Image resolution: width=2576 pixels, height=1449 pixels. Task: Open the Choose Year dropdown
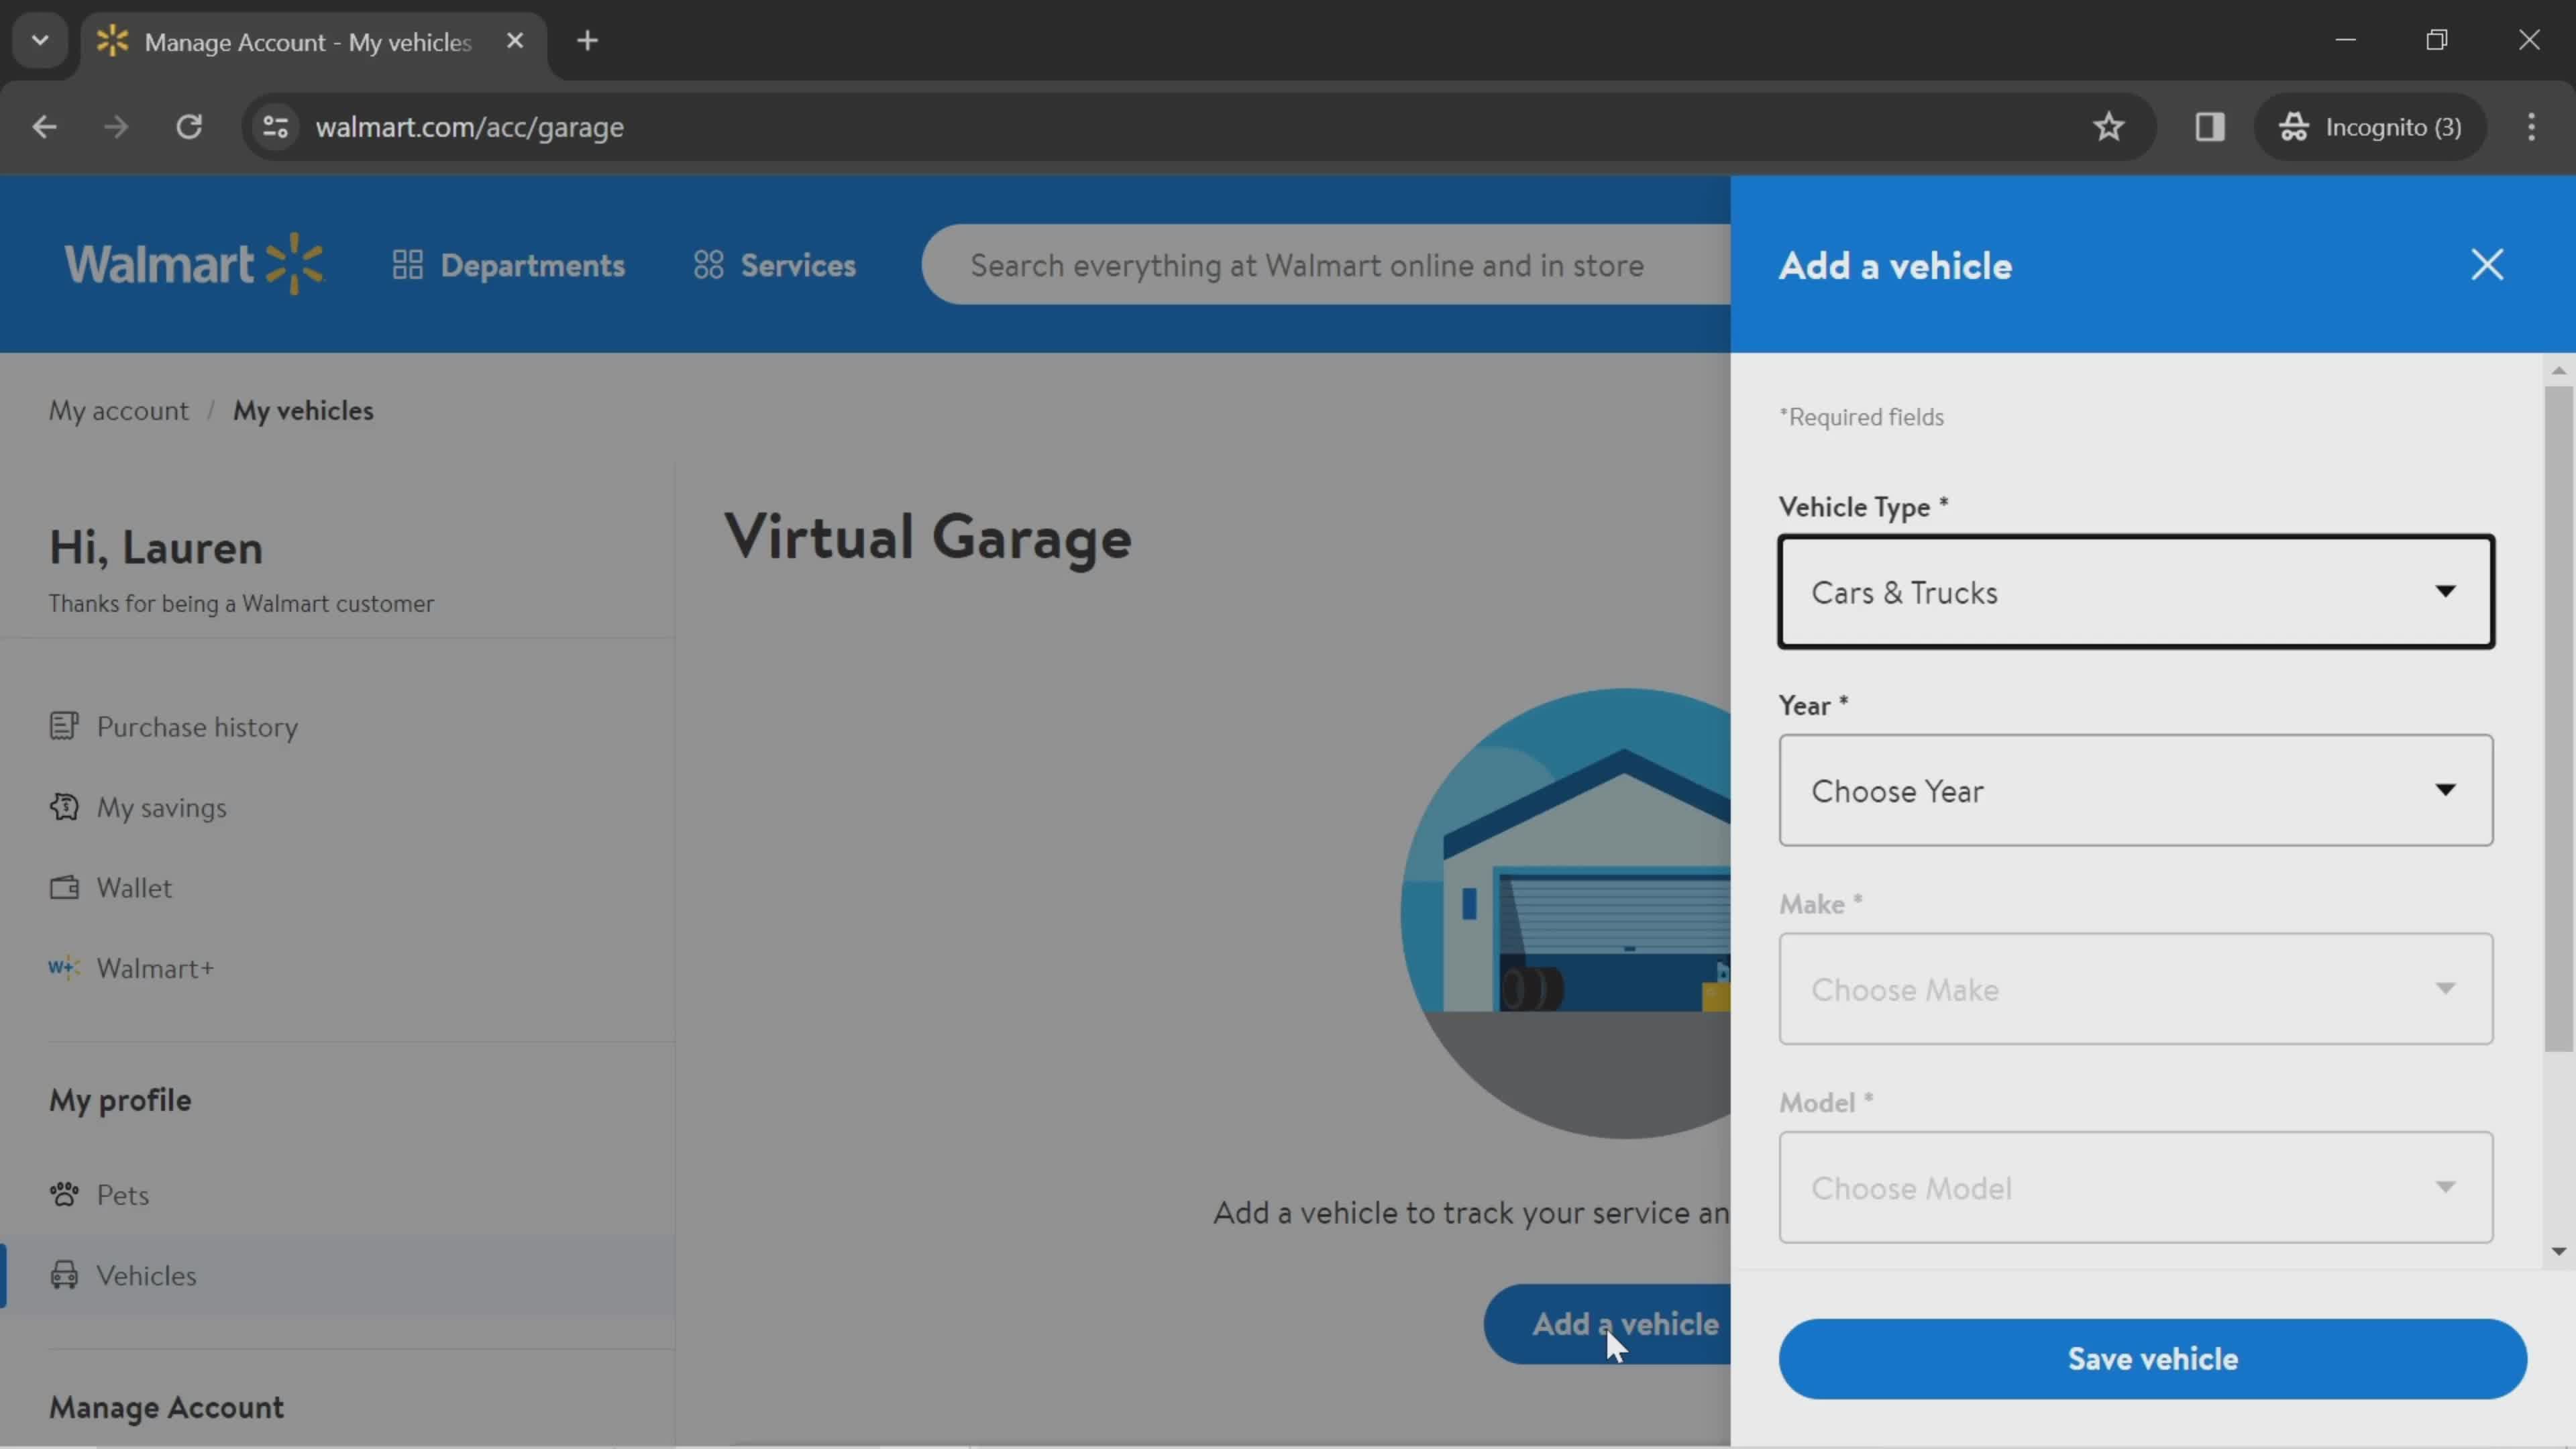[x=2136, y=790]
